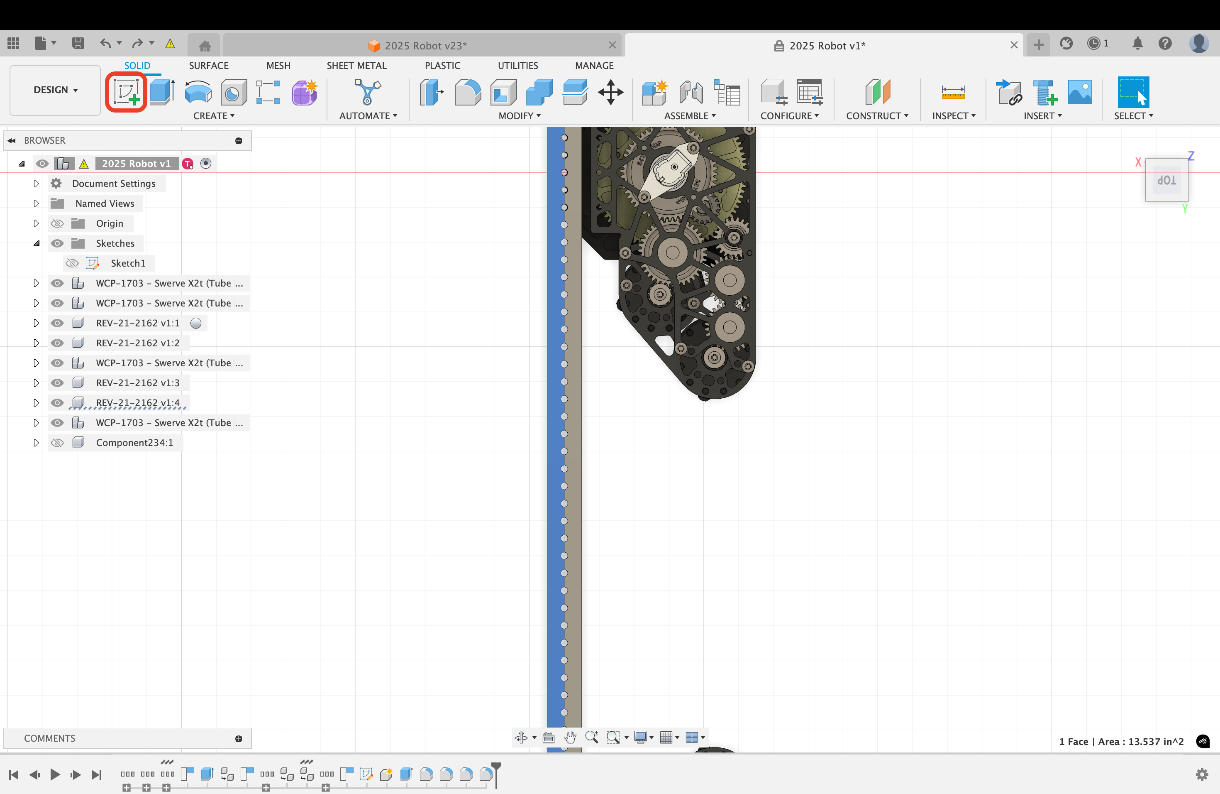Hide the REV-21-2162 v1:2 component
Screen dimensions: 1220x794
tap(57, 343)
